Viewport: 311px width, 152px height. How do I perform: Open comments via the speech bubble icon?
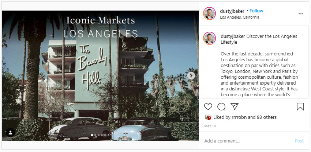(x=221, y=106)
